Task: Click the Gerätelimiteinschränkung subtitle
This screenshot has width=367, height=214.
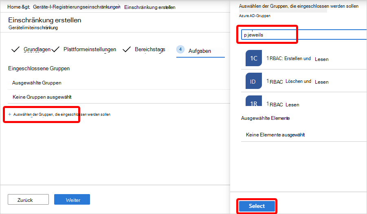Action: (33, 28)
